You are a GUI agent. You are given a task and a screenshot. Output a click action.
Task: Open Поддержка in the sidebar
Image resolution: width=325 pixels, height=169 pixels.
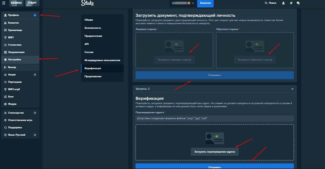15,127
